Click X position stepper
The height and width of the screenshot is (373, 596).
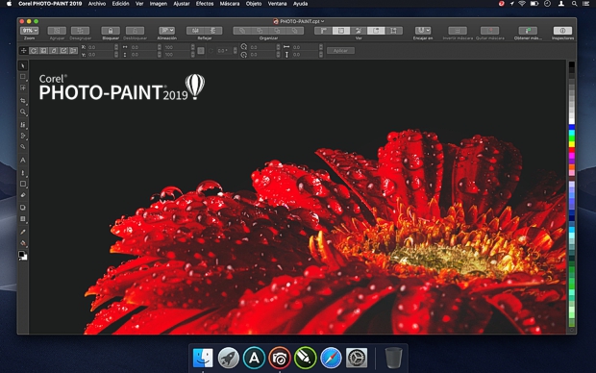116,47
